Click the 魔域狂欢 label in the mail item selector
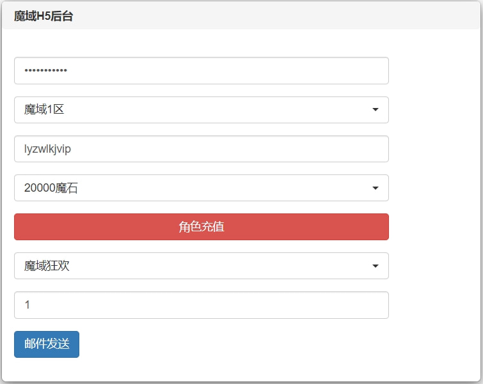The height and width of the screenshot is (384, 483). tap(47, 266)
